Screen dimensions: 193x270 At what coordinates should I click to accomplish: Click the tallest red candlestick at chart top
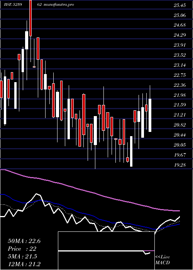pos(30,18)
